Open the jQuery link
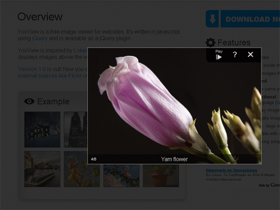The height and width of the screenshot is (210, 280). (x=40, y=39)
